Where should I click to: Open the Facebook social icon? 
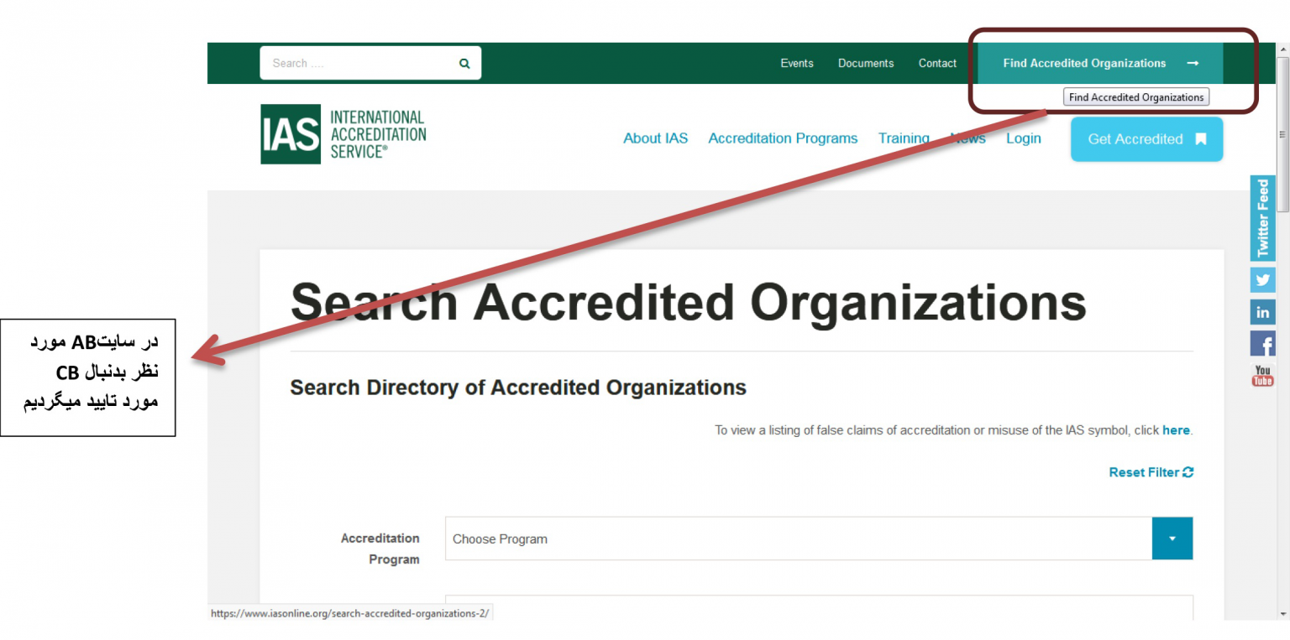[x=1262, y=343]
